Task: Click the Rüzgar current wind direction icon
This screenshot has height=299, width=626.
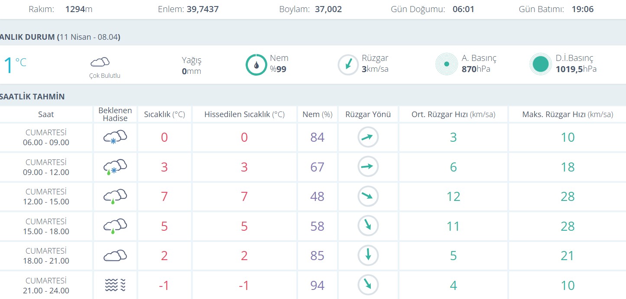Action: click(348, 65)
